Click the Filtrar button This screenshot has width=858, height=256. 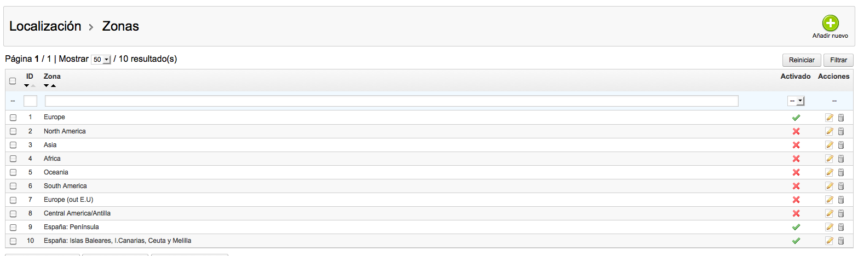(838, 60)
